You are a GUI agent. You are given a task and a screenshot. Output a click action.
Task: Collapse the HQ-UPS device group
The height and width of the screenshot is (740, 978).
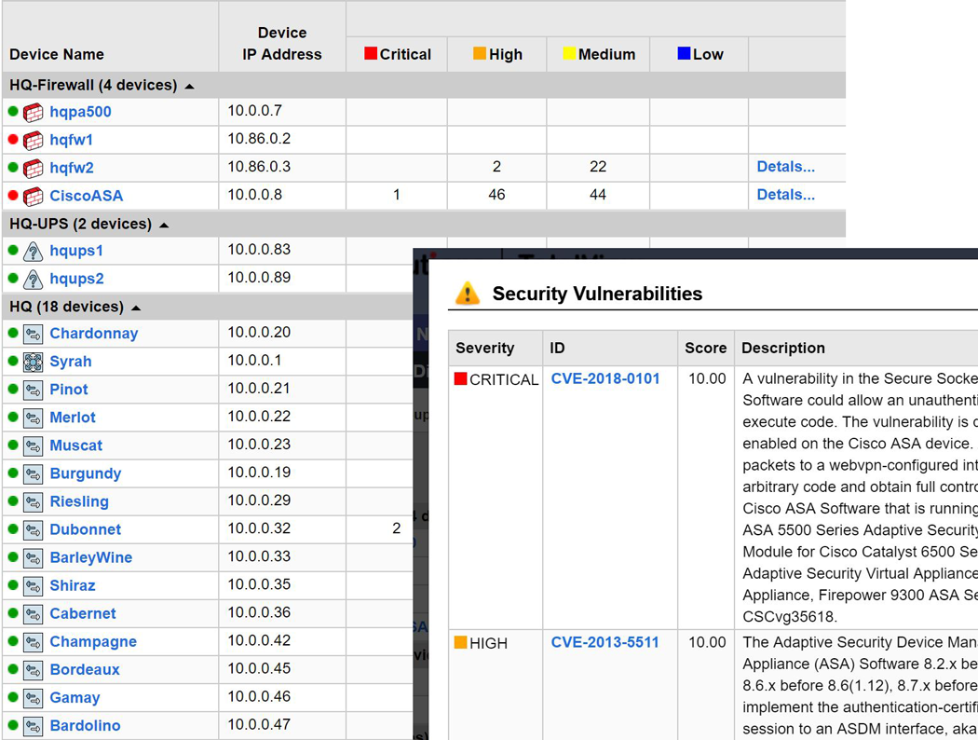pyautogui.click(x=164, y=225)
